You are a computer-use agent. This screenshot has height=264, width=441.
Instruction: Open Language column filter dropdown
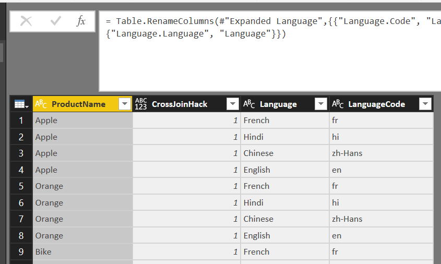tap(320, 104)
